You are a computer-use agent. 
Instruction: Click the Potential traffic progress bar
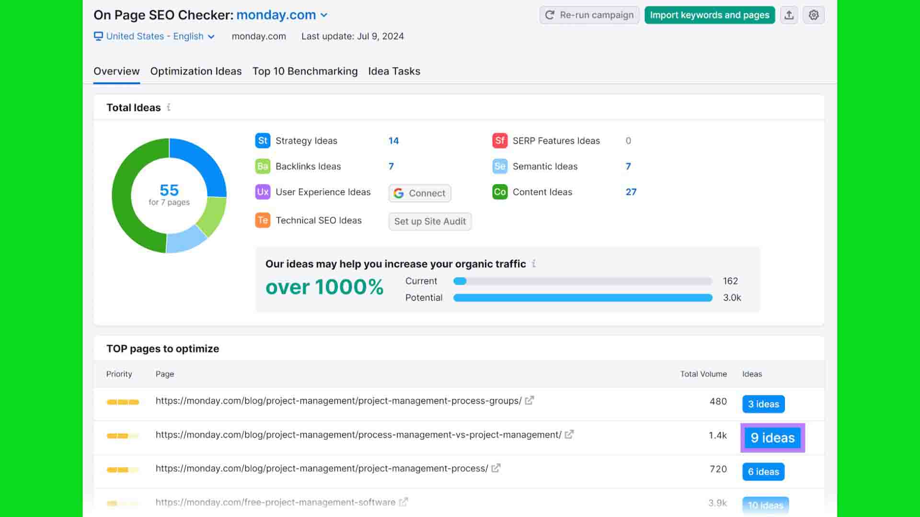coord(582,298)
